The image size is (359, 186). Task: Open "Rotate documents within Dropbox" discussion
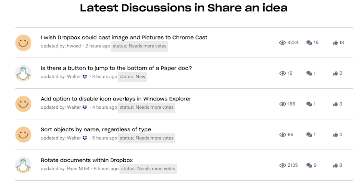pyautogui.click(x=87, y=160)
